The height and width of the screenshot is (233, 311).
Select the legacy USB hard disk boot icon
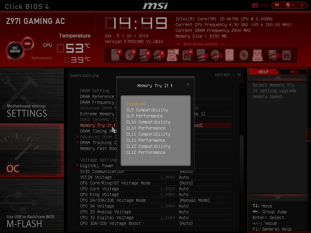pos(201,55)
